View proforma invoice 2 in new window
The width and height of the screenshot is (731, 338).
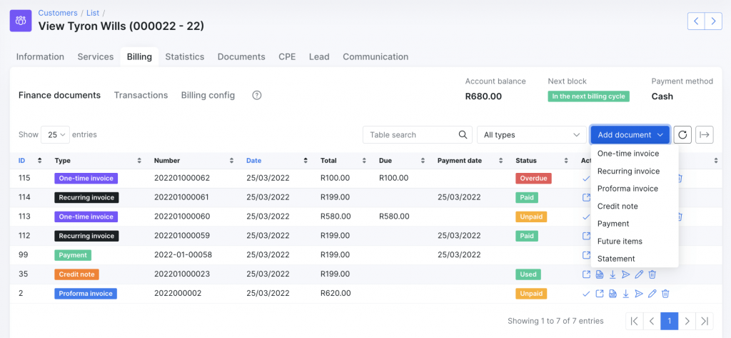coord(600,294)
